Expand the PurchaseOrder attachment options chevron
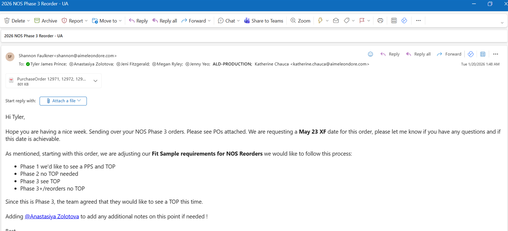The width and height of the screenshot is (508, 231). pyautogui.click(x=95, y=81)
